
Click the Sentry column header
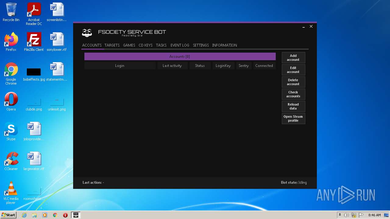tap(244, 66)
